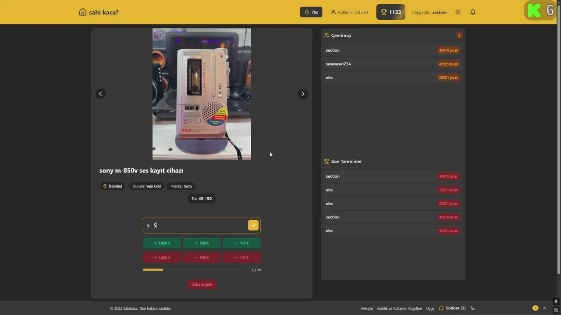Open the Hoşgeldin section profile link
The width and height of the screenshot is (561, 315).
(429, 12)
